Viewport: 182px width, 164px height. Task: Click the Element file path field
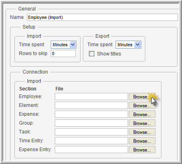point(91,105)
